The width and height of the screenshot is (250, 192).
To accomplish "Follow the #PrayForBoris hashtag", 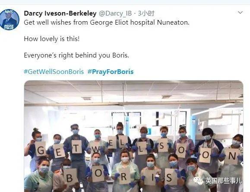I will pos(111,72).
